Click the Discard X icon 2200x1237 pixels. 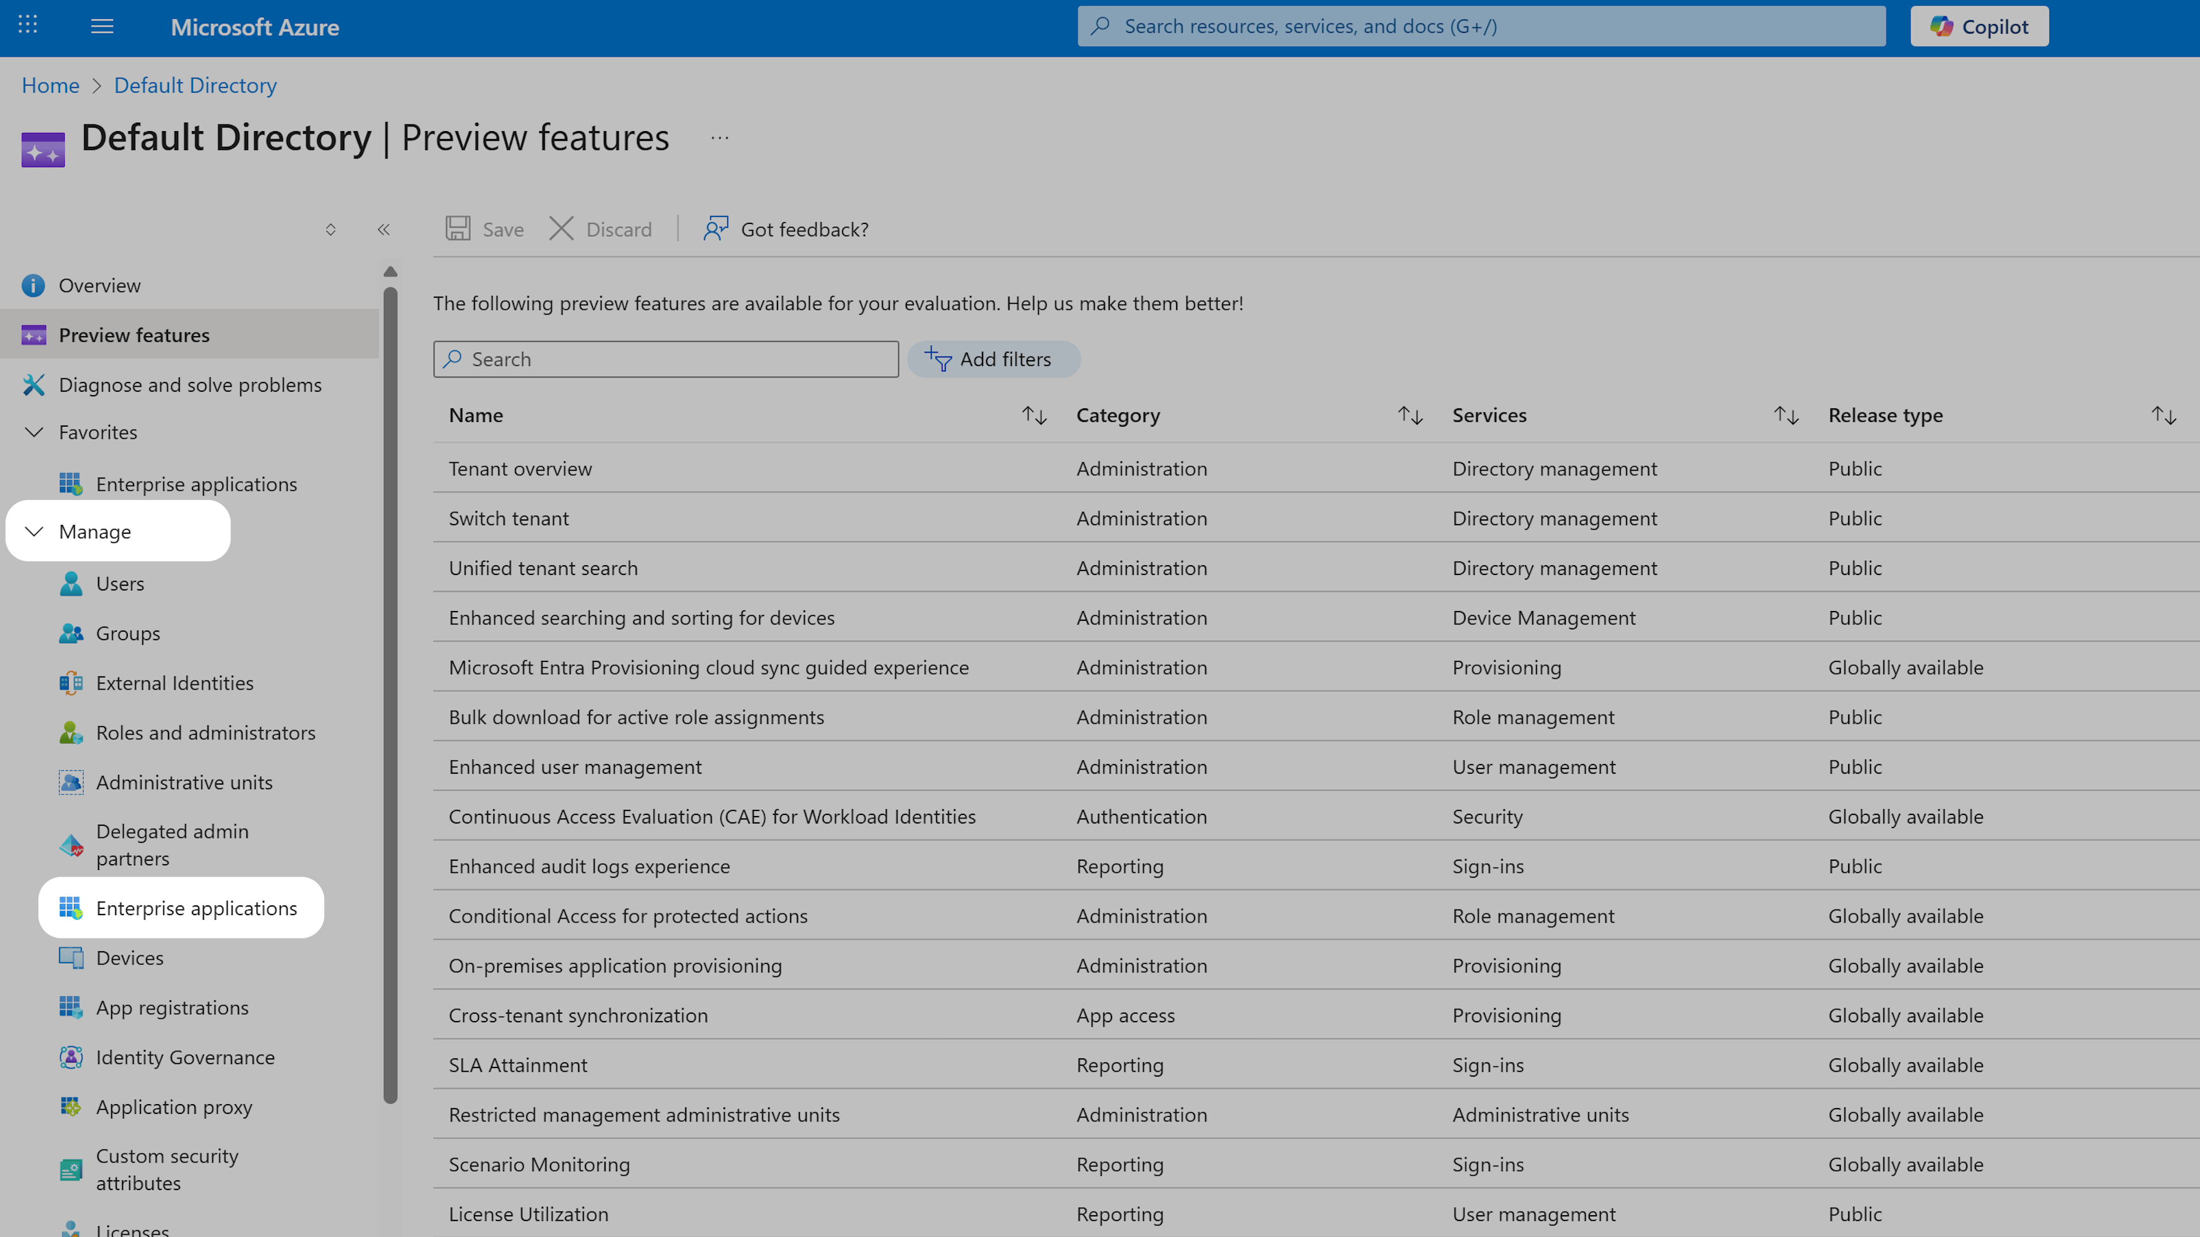point(561,229)
